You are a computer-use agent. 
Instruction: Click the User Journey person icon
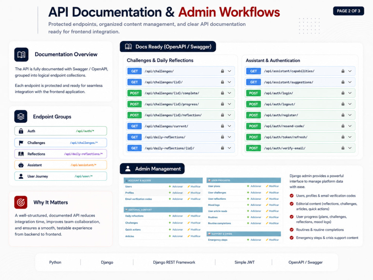coord(21,176)
